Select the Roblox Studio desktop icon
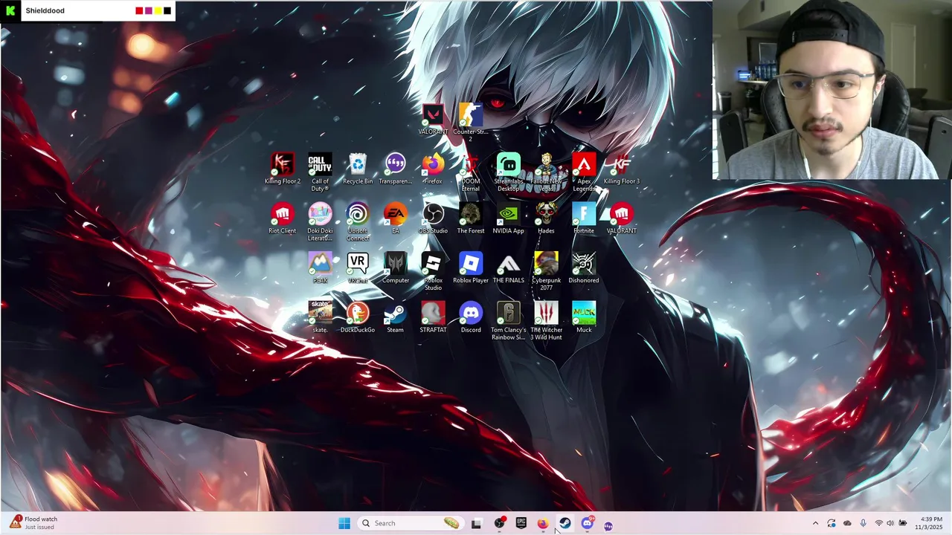The height and width of the screenshot is (535, 952). tap(433, 271)
